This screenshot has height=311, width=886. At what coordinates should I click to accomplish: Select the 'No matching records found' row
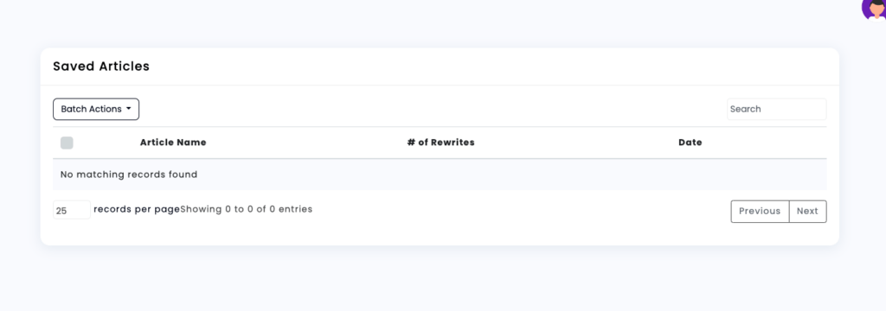(x=440, y=175)
